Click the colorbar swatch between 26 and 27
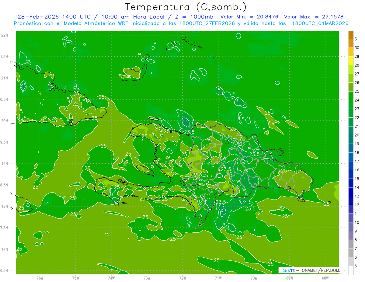Viewport: 365px width, 282px height. tap(351, 78)
